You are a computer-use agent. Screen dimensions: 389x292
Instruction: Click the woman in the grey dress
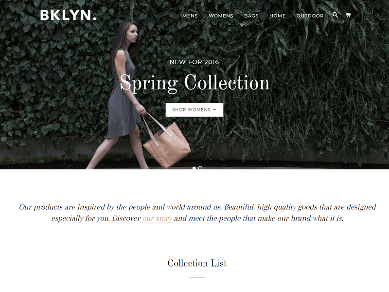coord(122,94)
